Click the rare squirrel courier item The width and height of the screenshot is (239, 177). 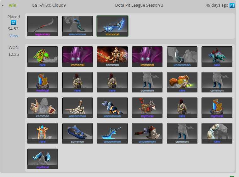coord(182,82)
